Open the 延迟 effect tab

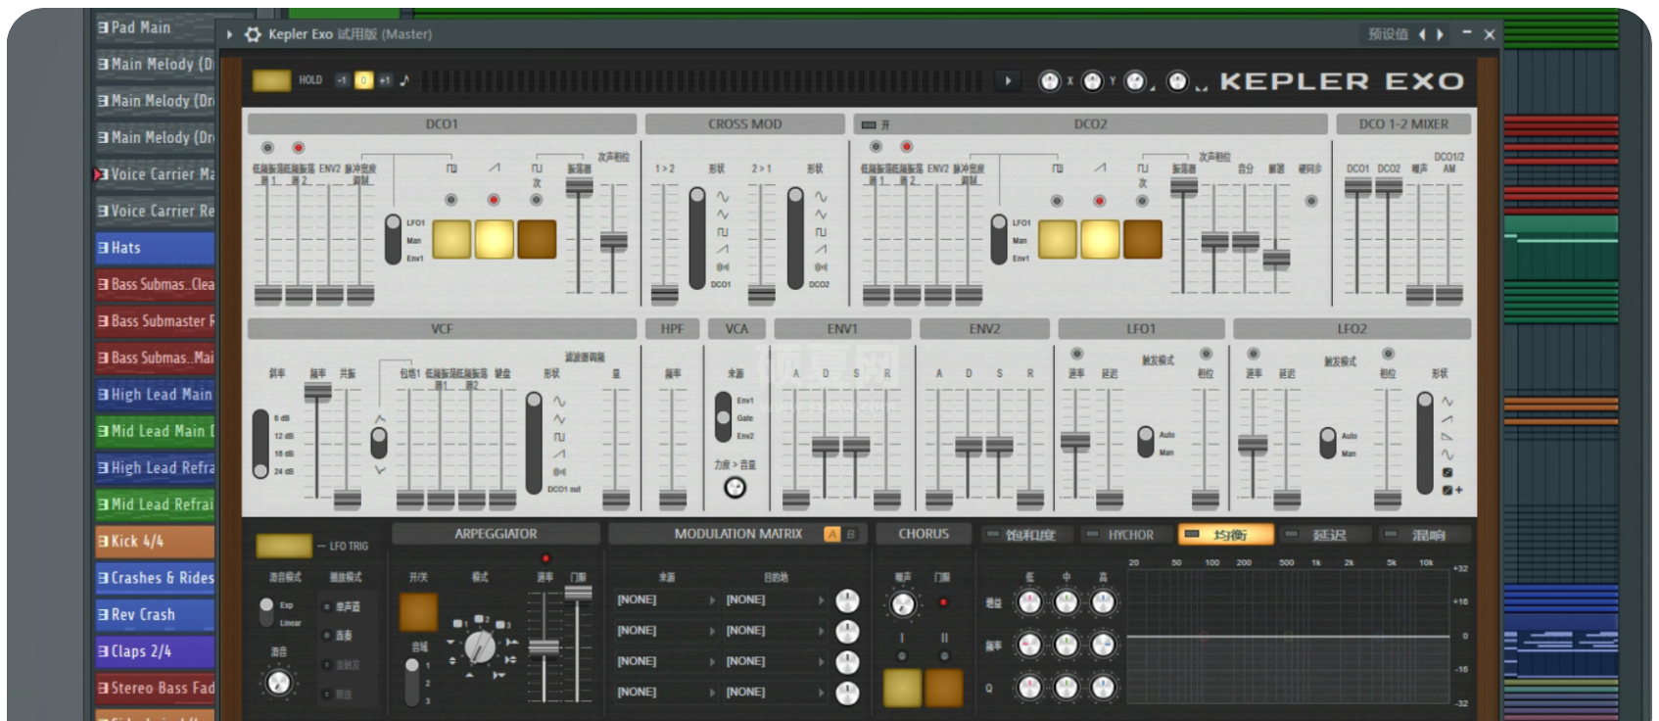click(1327, 535)
